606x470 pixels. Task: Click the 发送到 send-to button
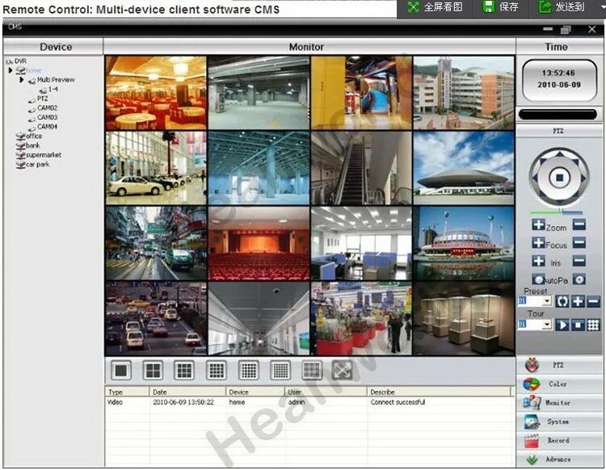point(562,7)
